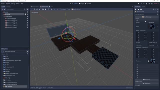
Task: Save the currently edited resource
Action: tap(141, 9)
